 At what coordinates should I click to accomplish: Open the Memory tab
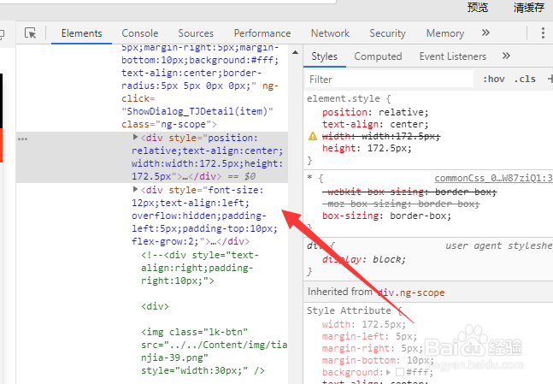click(x=445, y=33)
